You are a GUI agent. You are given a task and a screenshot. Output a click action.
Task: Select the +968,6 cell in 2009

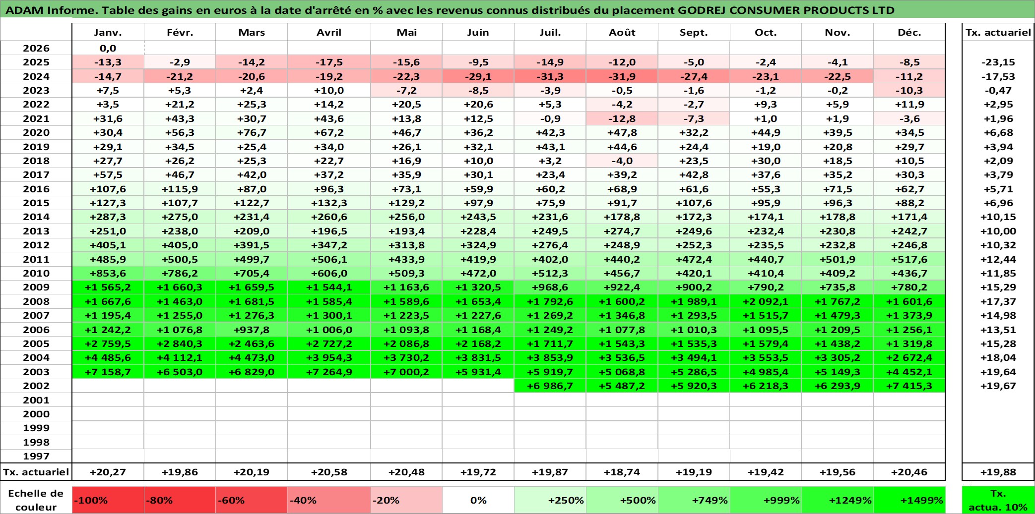point(550,287)
